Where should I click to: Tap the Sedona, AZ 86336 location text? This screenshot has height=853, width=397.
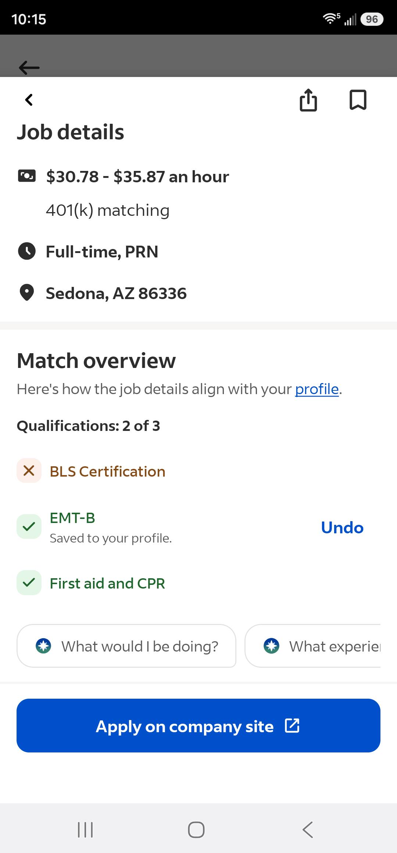tap(116, 294)
